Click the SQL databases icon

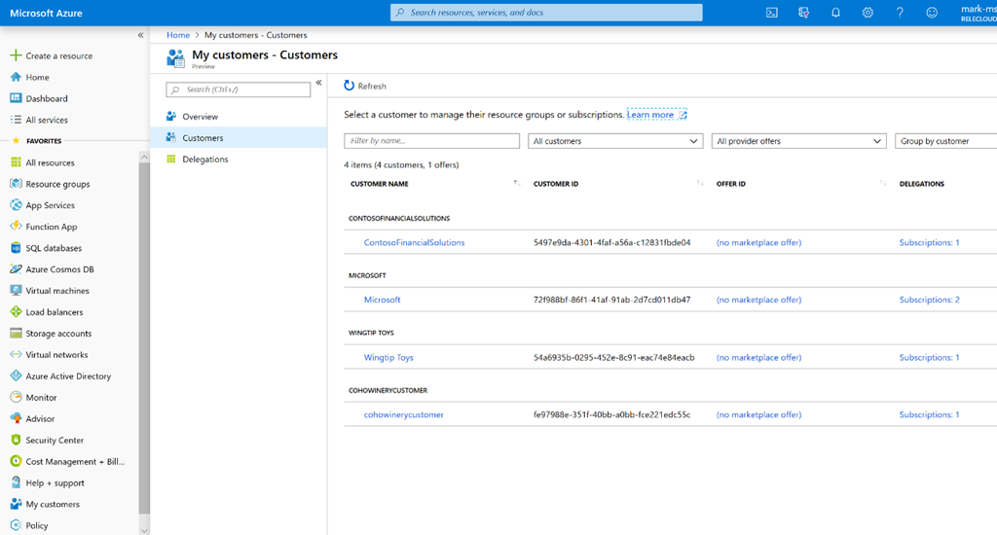16,248
